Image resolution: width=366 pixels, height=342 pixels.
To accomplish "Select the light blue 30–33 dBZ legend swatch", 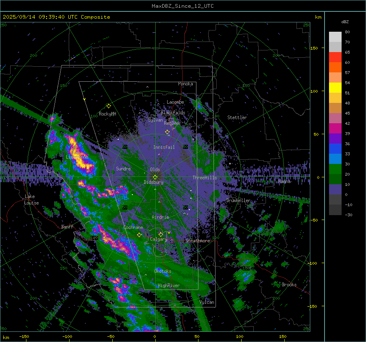I will 335,159.
